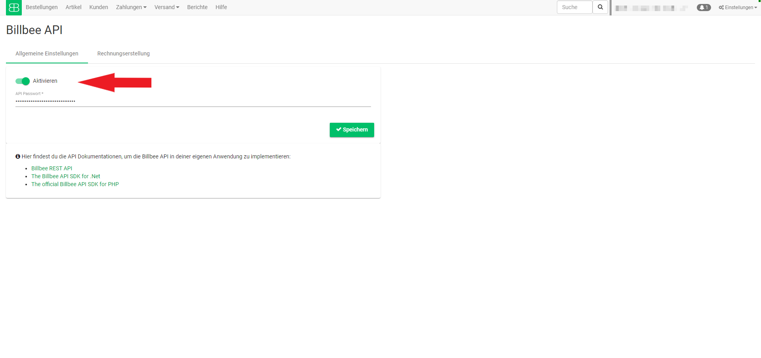Expand the Zahlungen dropdown menu
The image size is (761, 358).
(x=131, y=7)
